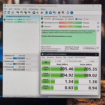Switch to the Лог tab
The image size is (105, 105).
point(86,19)
